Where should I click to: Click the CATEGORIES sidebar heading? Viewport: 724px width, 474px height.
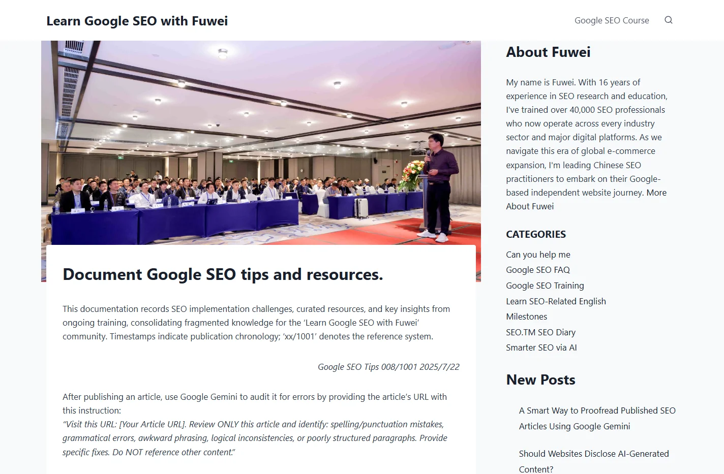536,234
